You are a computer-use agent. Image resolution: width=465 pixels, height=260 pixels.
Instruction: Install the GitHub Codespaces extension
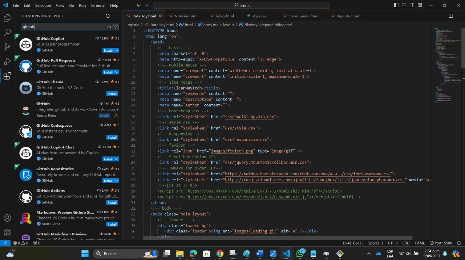tap(112, 137)
